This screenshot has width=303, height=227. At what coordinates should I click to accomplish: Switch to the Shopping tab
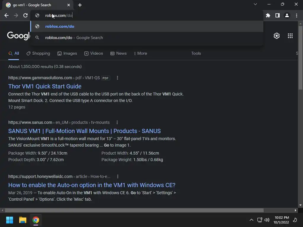point(38,53)
